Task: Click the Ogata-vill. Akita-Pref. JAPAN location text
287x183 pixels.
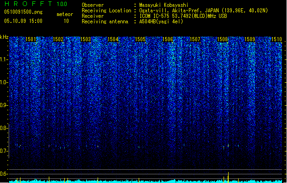Action: click(204, 11)
